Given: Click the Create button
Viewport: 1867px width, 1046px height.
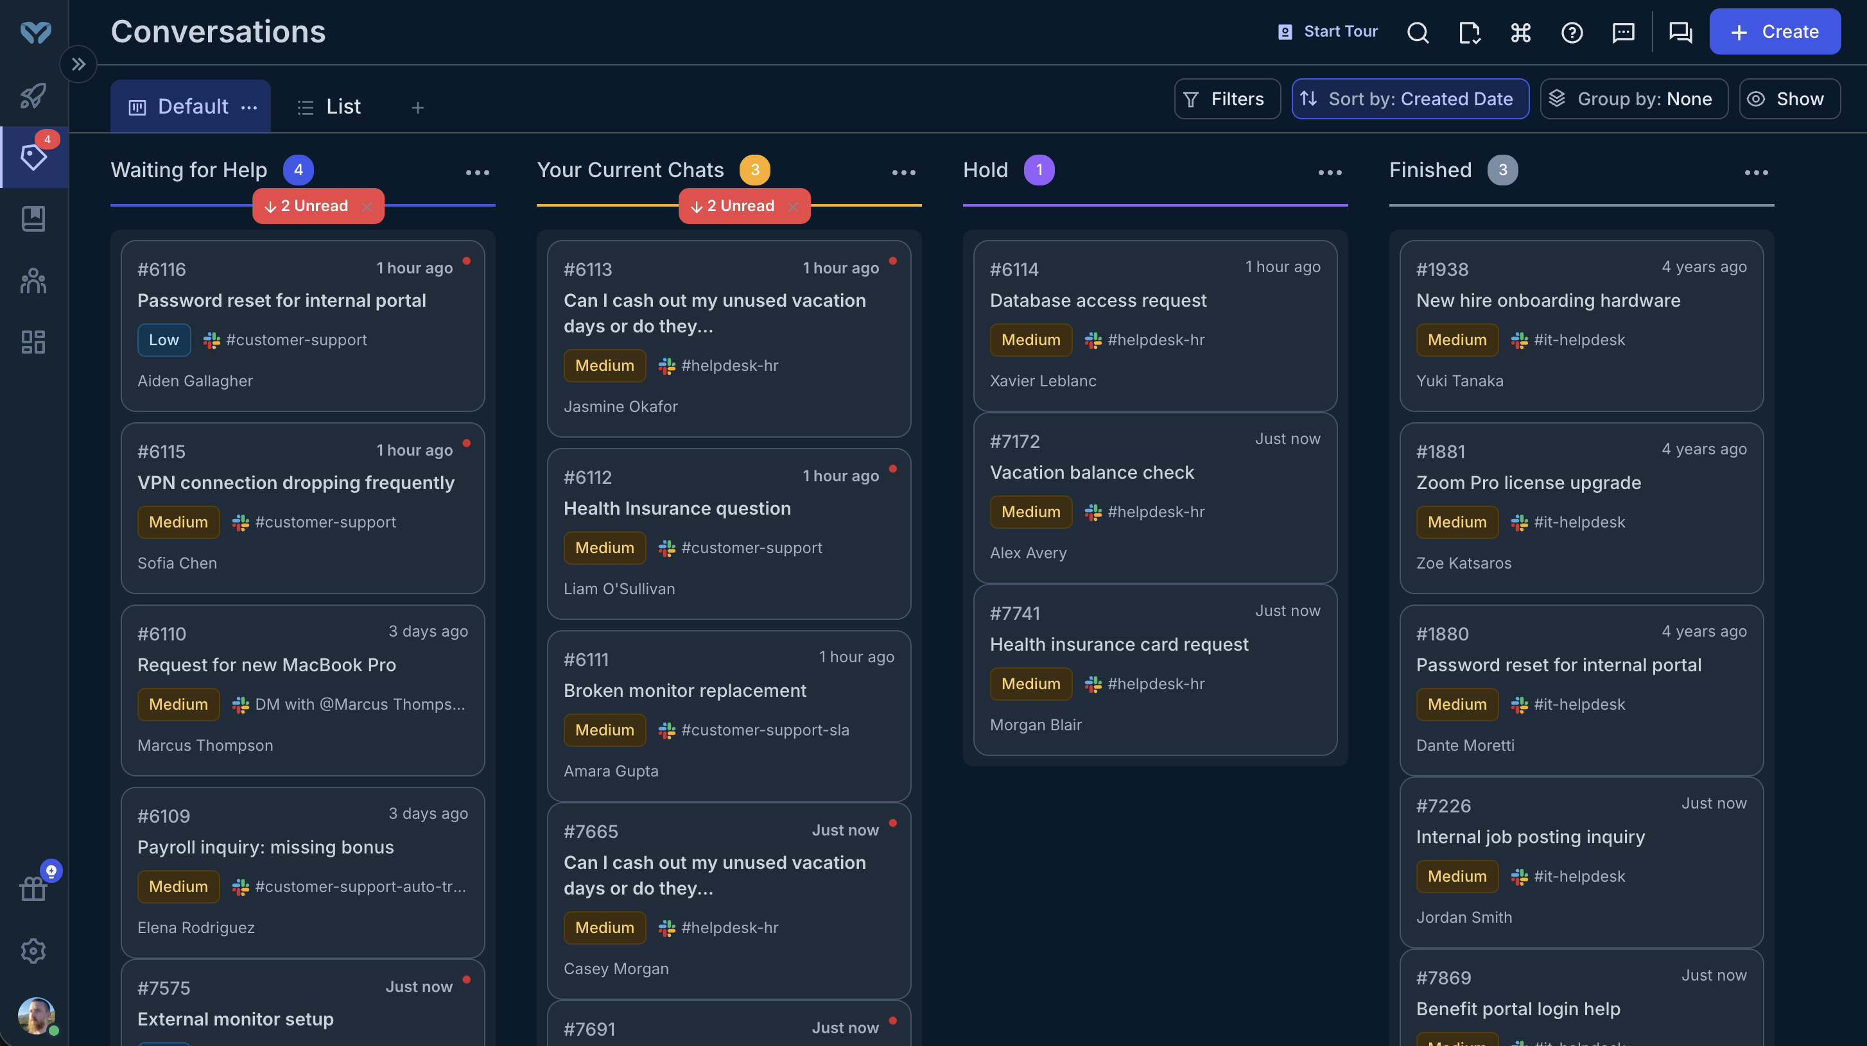Looking at the screenshot, I should [1775, 32].
